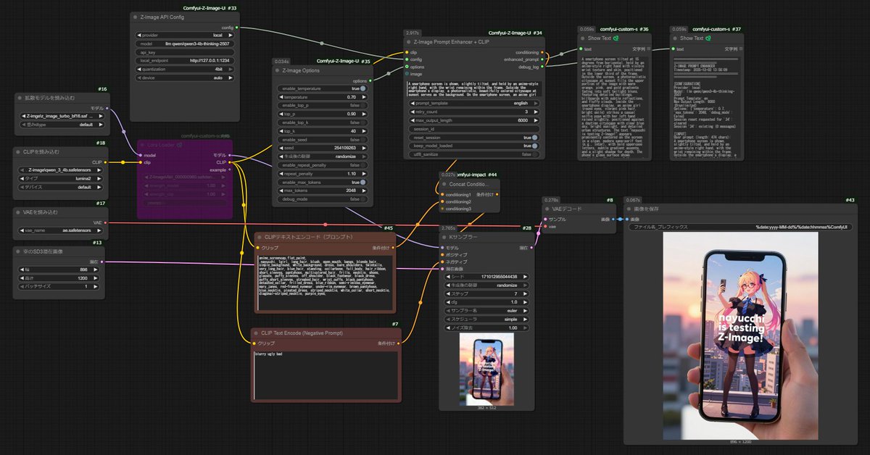Click the clip input socket on Prompt Enhancer node

pyautogui.click(x=407, y=52)
